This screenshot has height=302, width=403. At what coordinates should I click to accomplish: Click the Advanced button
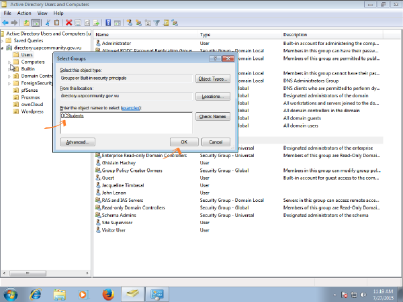click(78, 142)
